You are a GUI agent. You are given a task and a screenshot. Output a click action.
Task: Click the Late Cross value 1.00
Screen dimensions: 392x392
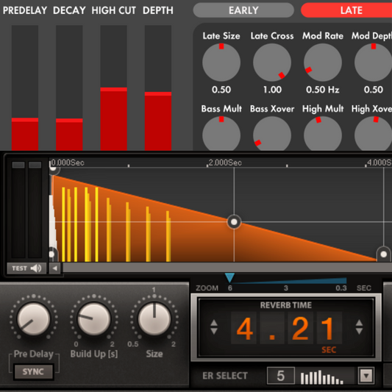[x=272, y=90]
